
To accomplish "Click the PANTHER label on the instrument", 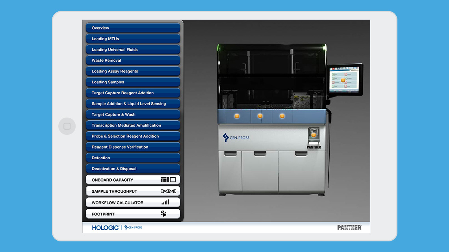I will [314, 147].
